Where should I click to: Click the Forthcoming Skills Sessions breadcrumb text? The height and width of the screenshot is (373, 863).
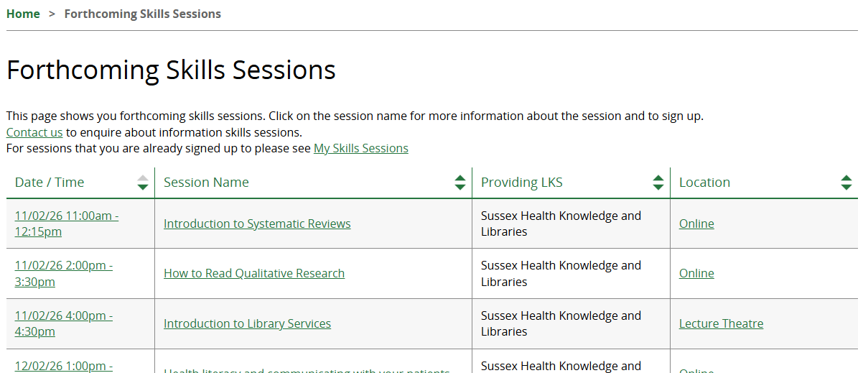[142, 14]
